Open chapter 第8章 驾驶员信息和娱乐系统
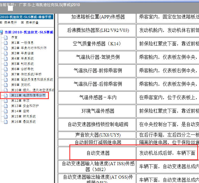Image resolution: width=199 pixels, height=183 pixels. coord(32,80)
